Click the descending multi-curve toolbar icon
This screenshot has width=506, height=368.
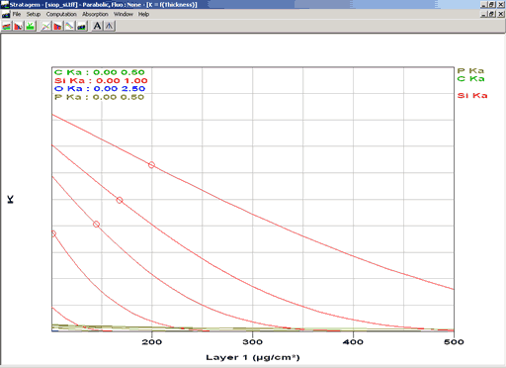[69, 26]
